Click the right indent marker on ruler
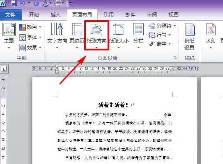The height and width of the screenshot is (164, 223). point(172,69)
